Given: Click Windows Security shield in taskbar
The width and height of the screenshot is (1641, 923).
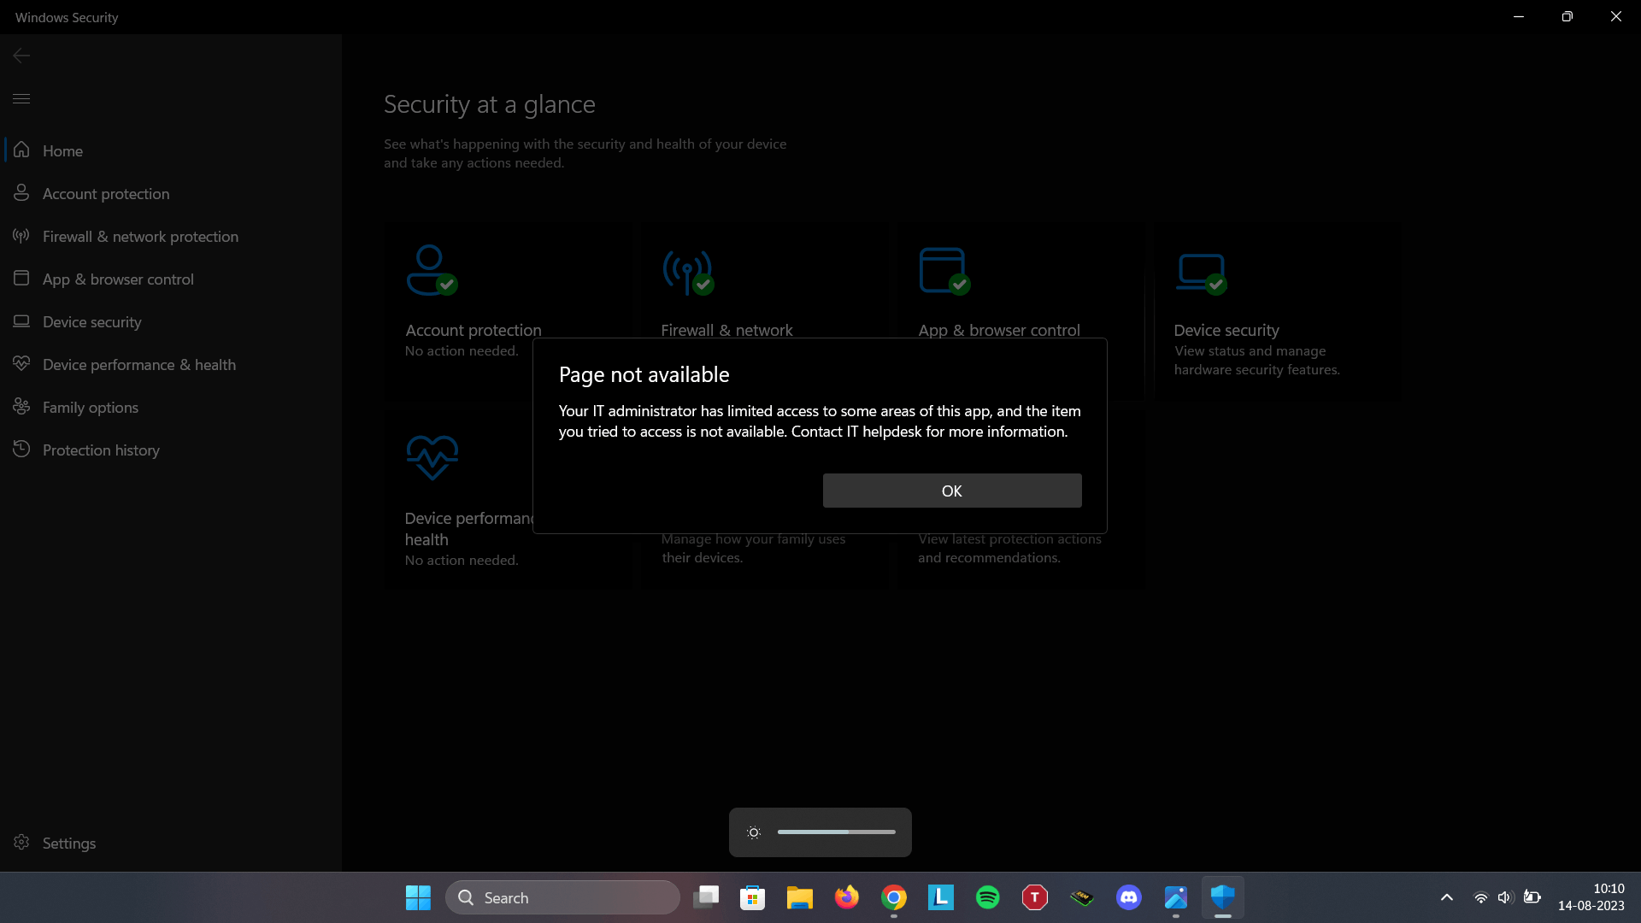Looking at the screenshot, I should pos(1223,897).
